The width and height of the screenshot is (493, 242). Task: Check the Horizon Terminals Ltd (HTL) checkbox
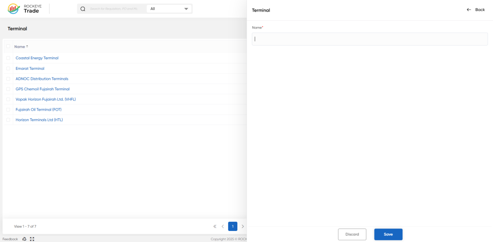[x=8, y=120]
